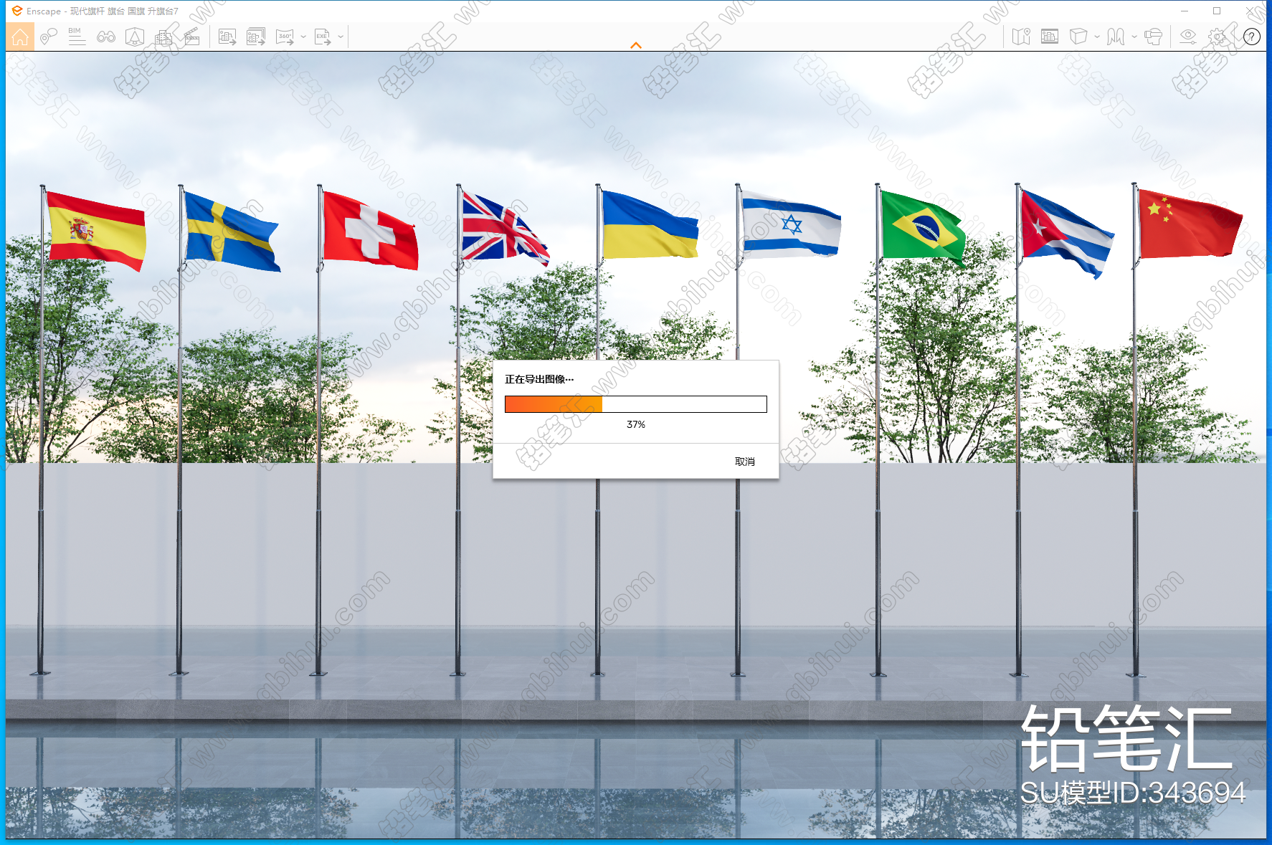Click the 取消 cancel button in export dialog
Image resolution: width=1272 pixels, height=845 pixels.
pyautogui.click(x=745, y=462)
